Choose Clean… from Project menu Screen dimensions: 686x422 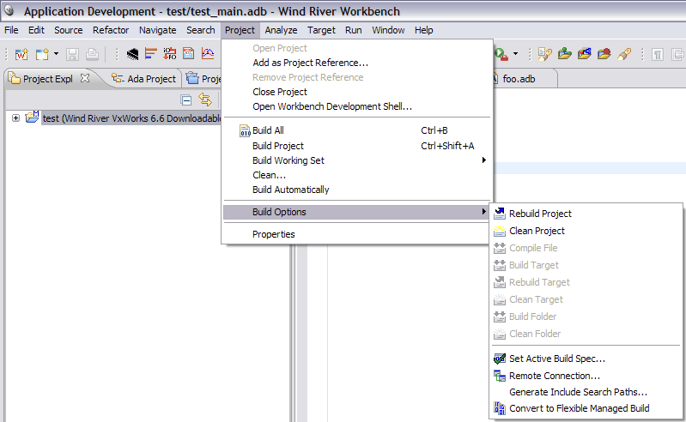[x=357, y=175]
